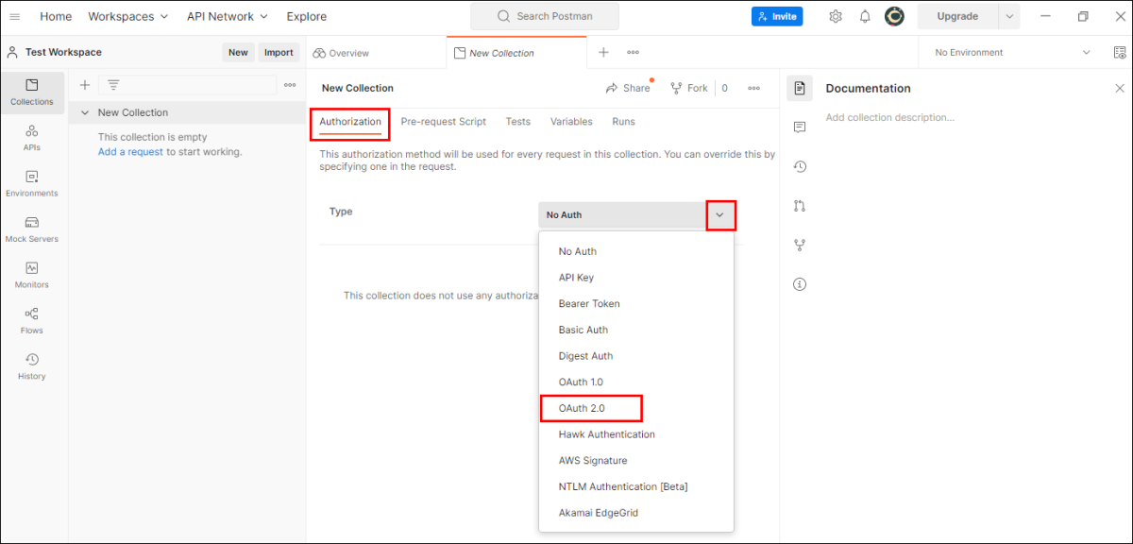Open APIs in the sidebar
Viewport: 1133px width, 544px height.
pos(32,138)
